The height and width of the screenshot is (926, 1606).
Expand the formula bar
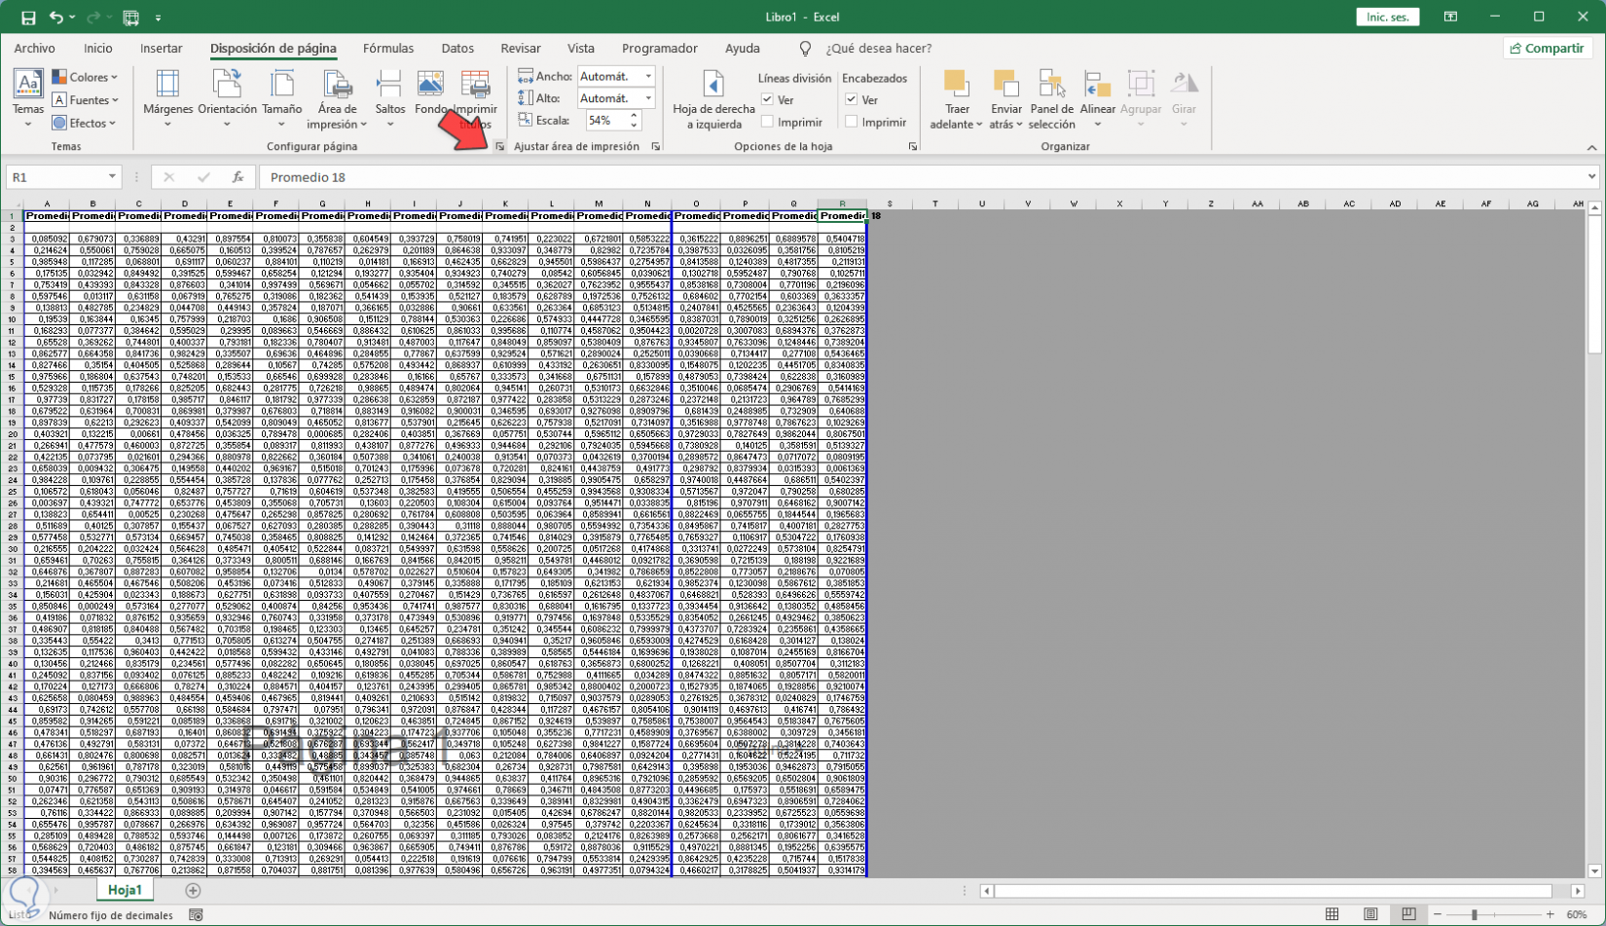tap(1592, 177)
